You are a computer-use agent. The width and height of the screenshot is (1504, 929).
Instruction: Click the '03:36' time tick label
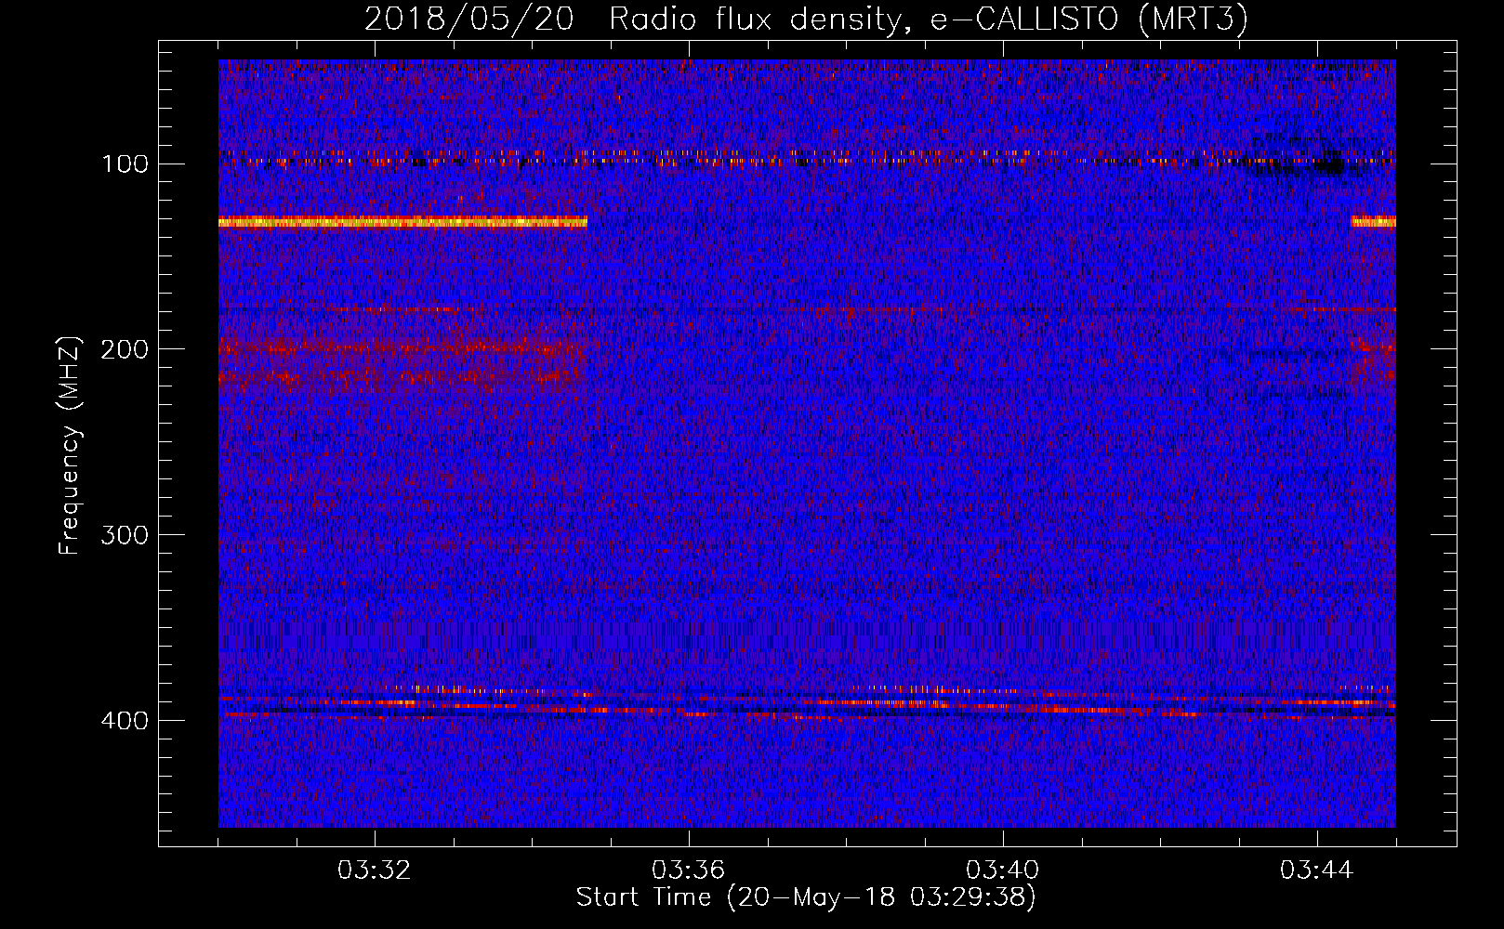point(688,870)
